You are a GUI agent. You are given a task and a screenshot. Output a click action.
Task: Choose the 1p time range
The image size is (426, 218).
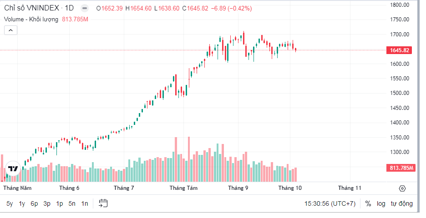(59, 203)
